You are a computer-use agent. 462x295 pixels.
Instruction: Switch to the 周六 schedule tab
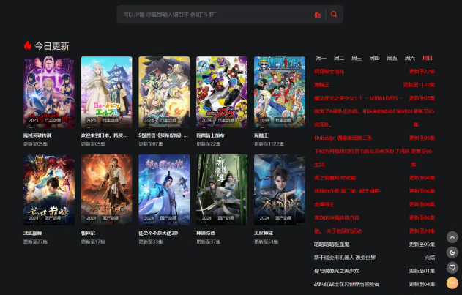tap(409, 58)
